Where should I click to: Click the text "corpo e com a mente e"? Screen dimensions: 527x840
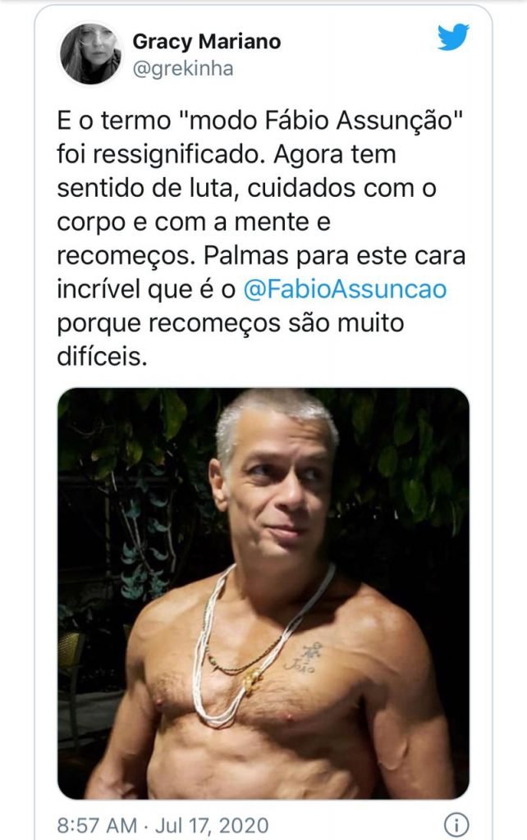point(194,222)
